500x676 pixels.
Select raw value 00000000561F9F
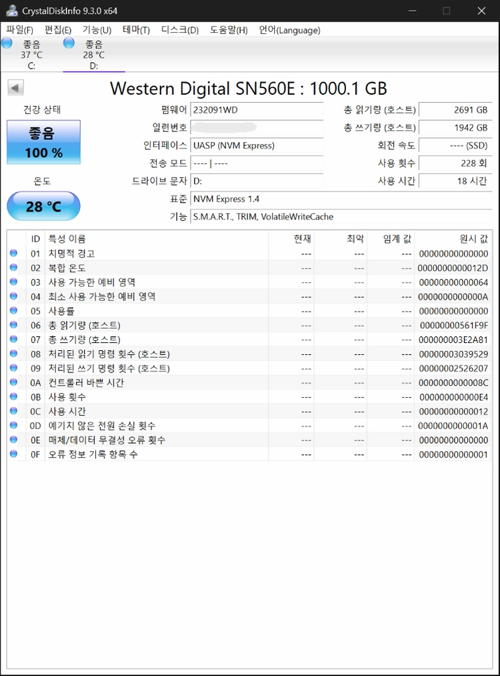(454, 326)
